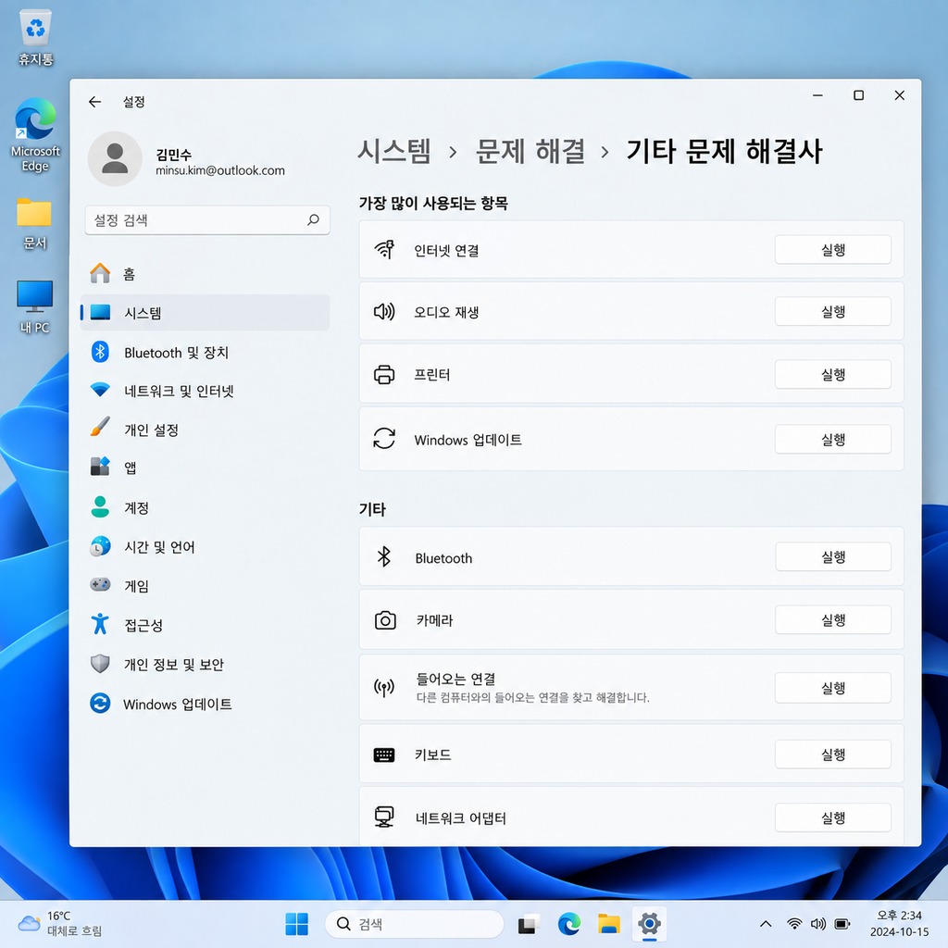Click 시스템 in the breadcrumb

[x=394, y=151]
